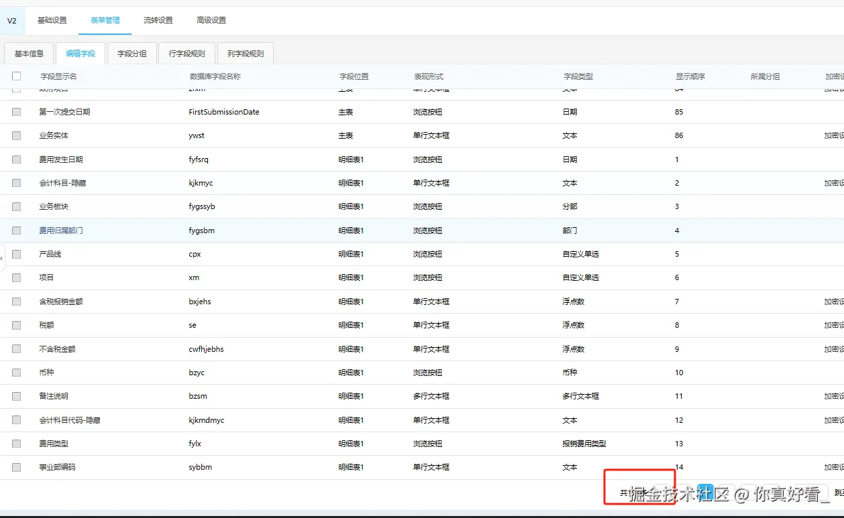Click the FirstSubmissionDate database field cell

click(x=224, y=112)
